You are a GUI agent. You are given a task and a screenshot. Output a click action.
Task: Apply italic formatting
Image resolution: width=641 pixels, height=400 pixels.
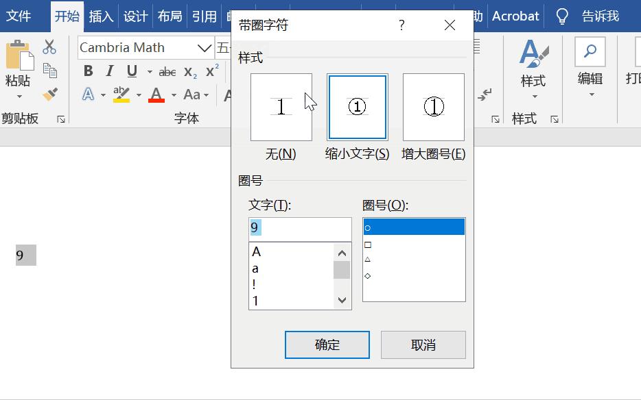[x=109, y=71]
